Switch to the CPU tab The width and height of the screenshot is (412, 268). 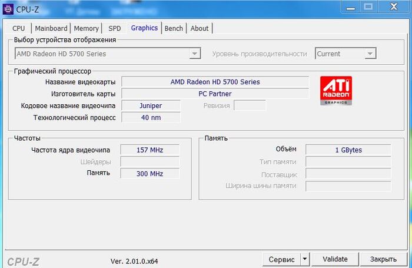(x=19, y=28)
